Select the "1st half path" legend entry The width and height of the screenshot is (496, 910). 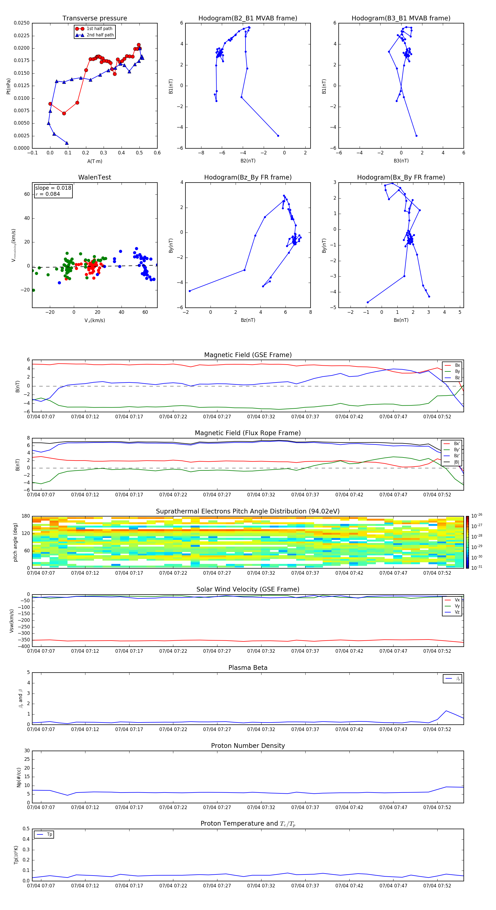pyautogui.click(x=94, y=29)
